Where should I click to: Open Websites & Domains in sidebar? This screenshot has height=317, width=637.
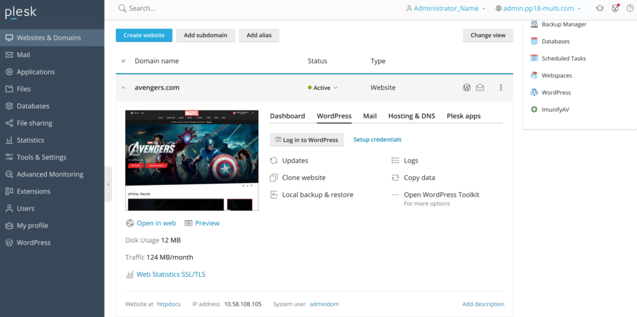[52, 38]
